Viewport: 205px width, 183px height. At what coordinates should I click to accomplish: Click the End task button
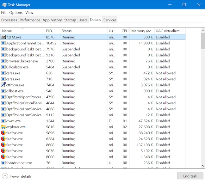pos(190,176)
